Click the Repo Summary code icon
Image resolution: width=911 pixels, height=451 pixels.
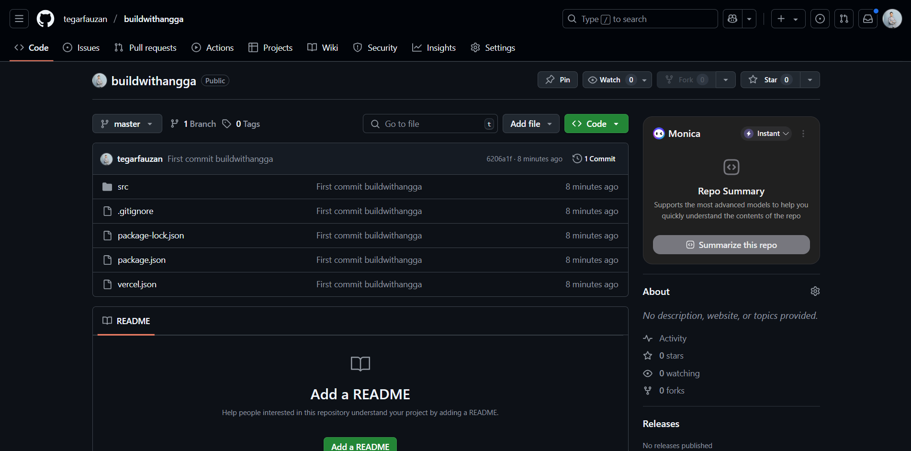pos(731,167)
